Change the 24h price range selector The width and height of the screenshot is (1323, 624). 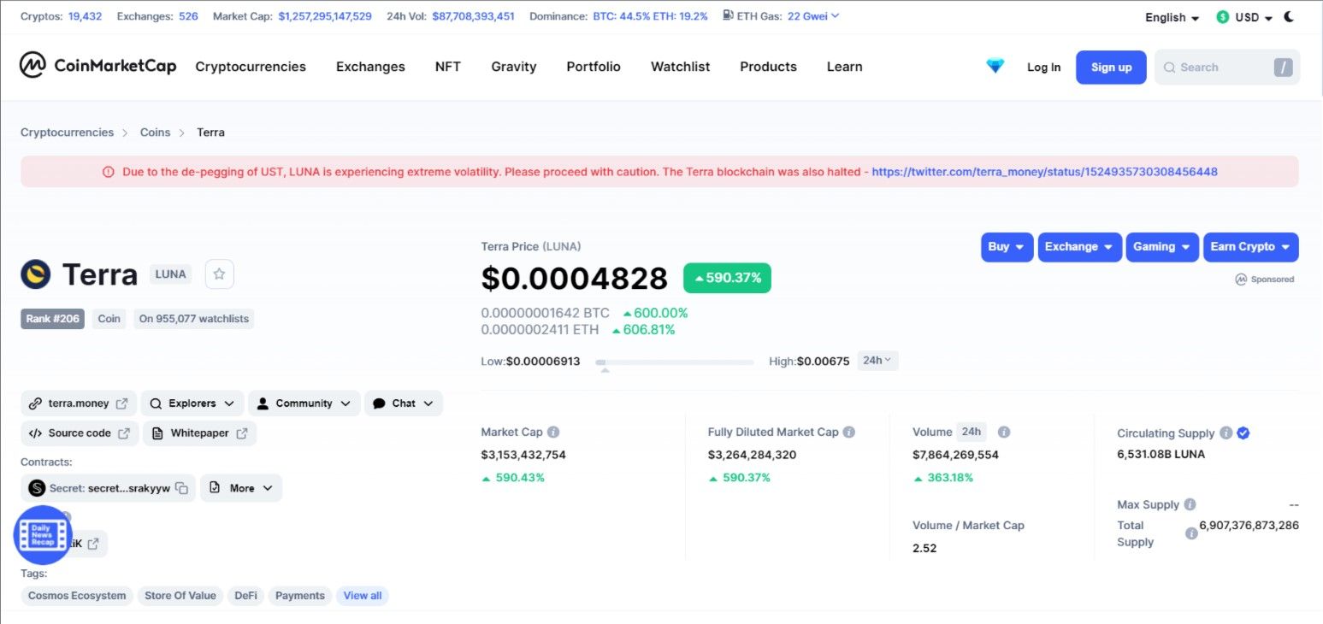point(877,361)
